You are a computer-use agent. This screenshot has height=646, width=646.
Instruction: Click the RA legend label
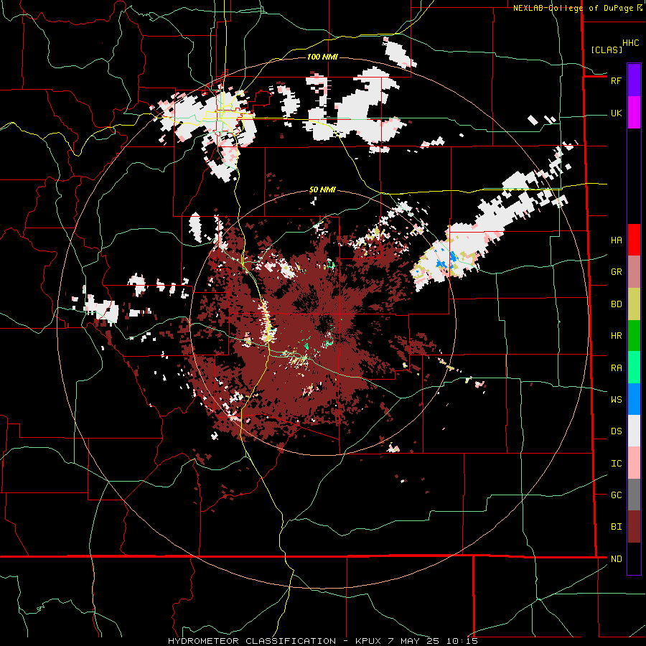tap(616, 368)
